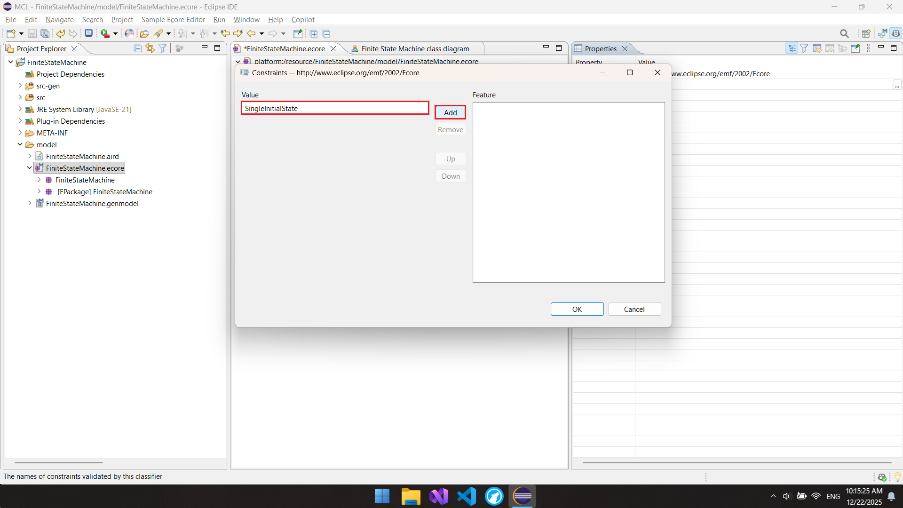Click the Properties filter funnel icon
This screenshot has height=508, width=903.
[804, 48]
